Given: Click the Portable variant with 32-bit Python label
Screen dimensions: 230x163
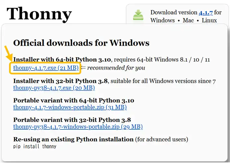Looking at the screenshot, I should (x=72, y=120).
